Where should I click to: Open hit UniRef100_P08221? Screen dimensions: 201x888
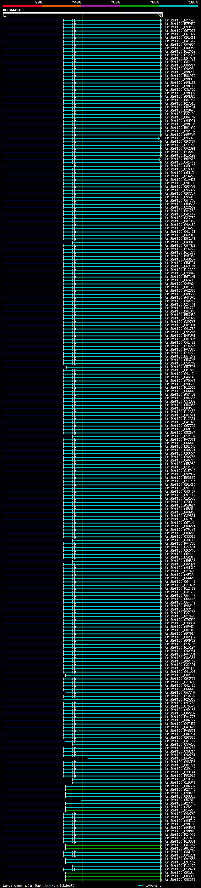[x=180, y=526]
